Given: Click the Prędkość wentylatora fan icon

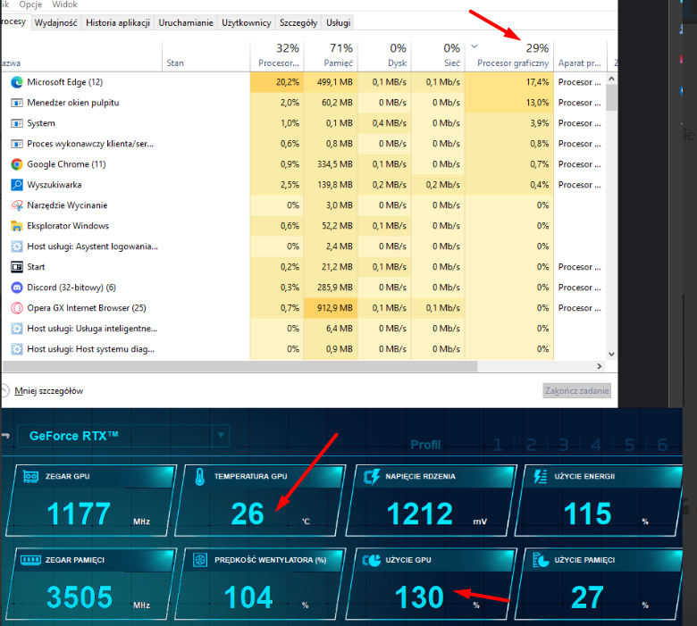Looking at the screenshot, I should point(200,560).
